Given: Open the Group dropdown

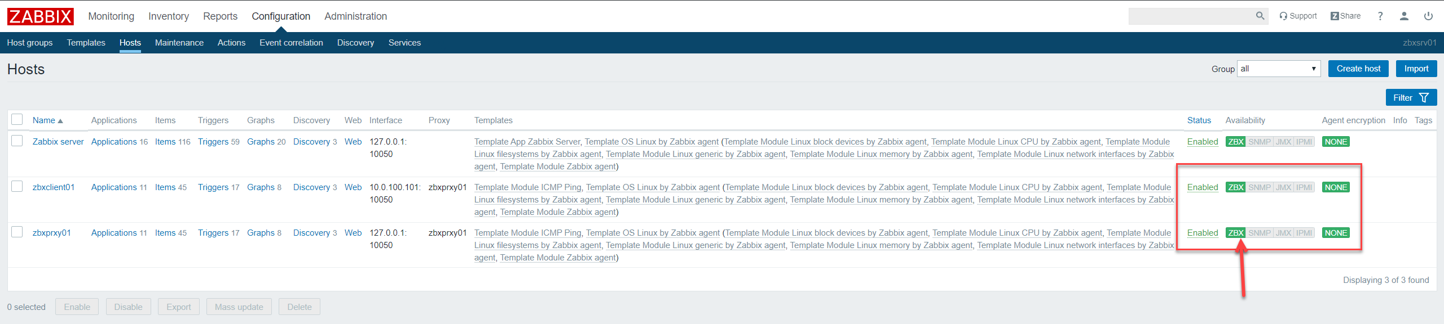Looking at the screenshot, I should coord(1278,69).
